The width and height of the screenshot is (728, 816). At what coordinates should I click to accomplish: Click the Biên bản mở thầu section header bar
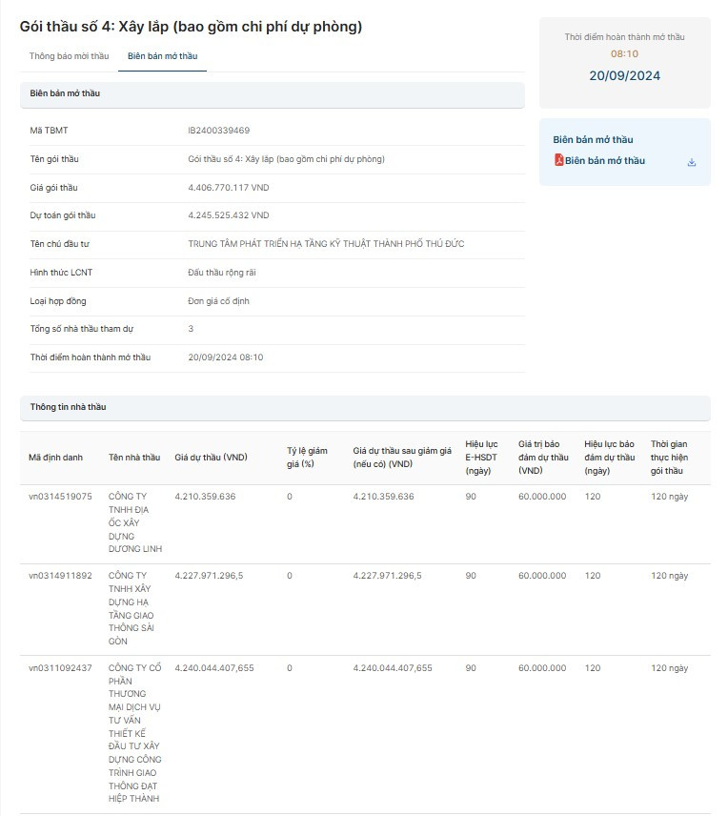click(x=272, y=93)
